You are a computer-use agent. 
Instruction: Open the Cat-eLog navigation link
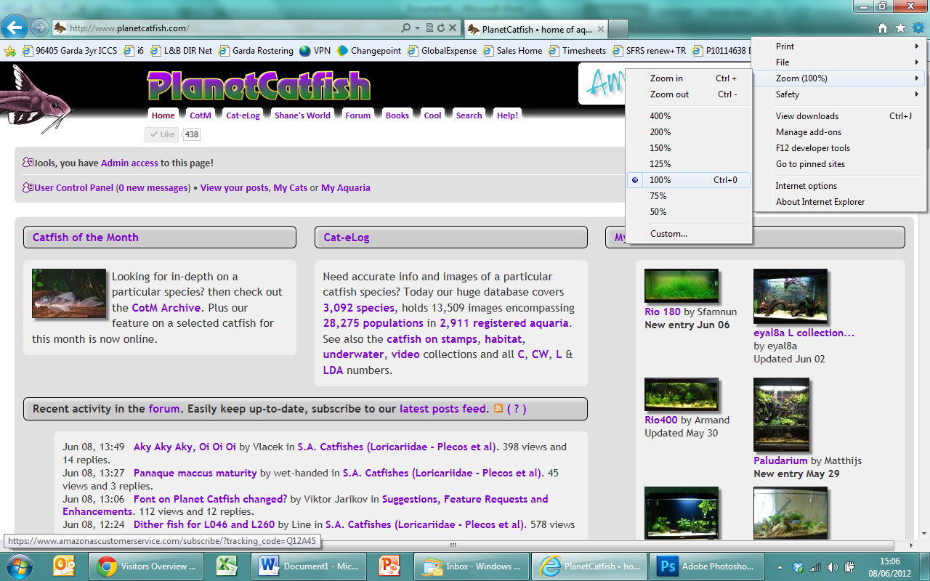tap(243, 115)
